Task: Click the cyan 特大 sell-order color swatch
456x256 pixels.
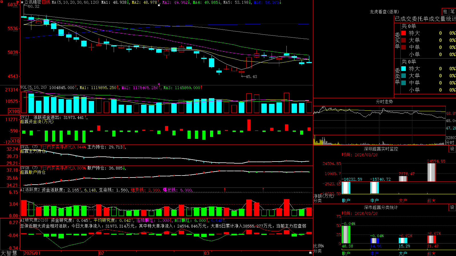Action: pos(404,69)
